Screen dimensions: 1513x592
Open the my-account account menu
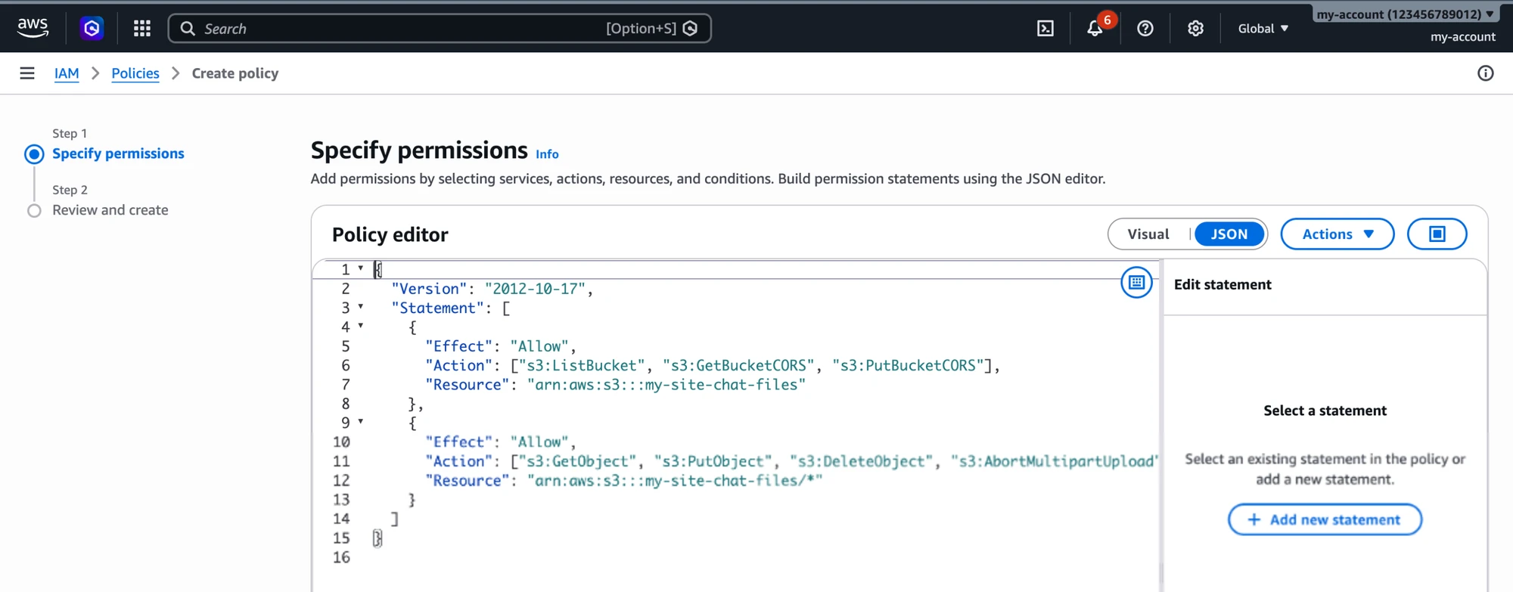(x=1405, y=14)
